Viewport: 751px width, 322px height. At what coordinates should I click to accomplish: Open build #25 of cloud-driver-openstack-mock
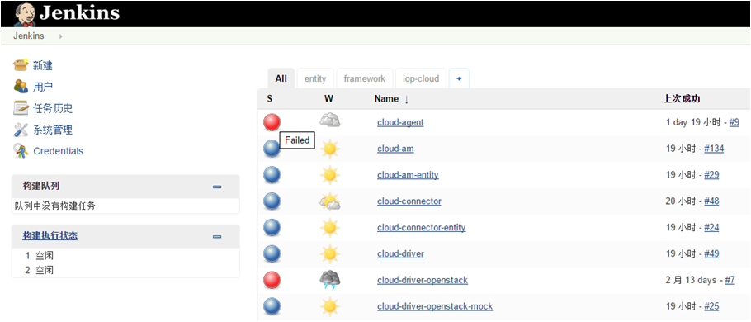coord(711,306)
